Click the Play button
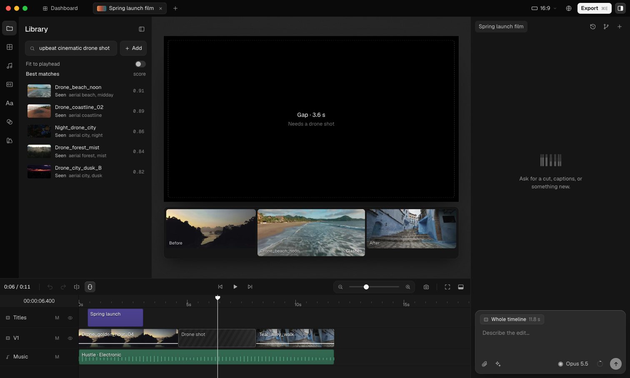The height and width of the screenshot is (378, 630). pos(235,287)
